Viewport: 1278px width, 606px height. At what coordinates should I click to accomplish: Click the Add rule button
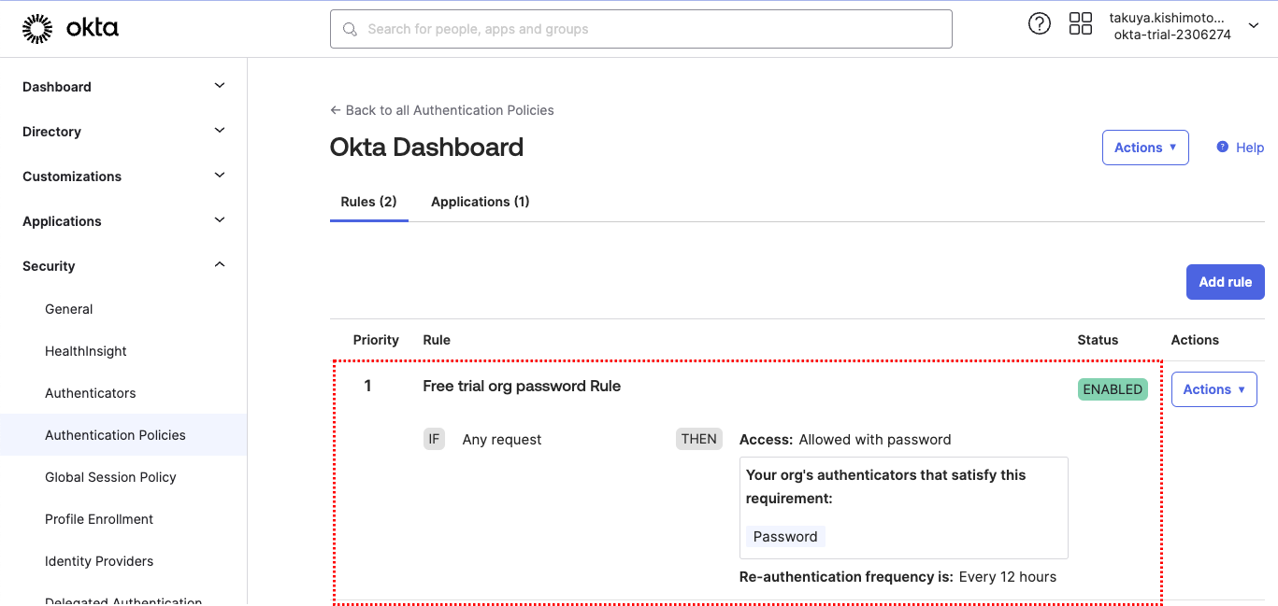pos(1225,282)
